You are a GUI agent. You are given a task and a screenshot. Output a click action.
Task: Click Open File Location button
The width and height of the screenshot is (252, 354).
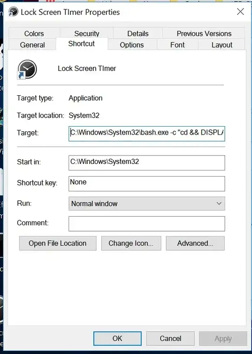[58, 243]
